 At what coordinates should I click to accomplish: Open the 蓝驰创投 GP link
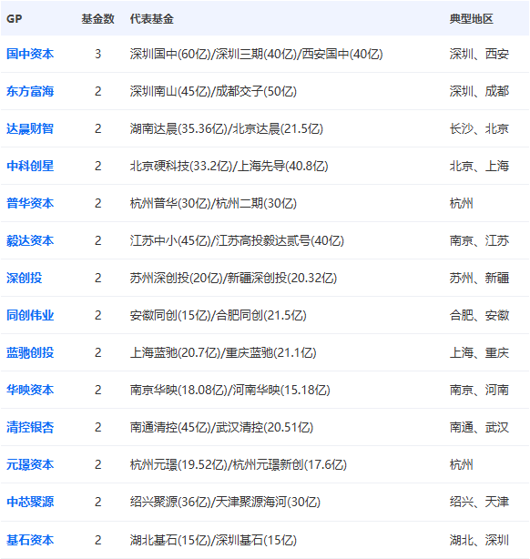pyautogui.click(x=30, y=352)
